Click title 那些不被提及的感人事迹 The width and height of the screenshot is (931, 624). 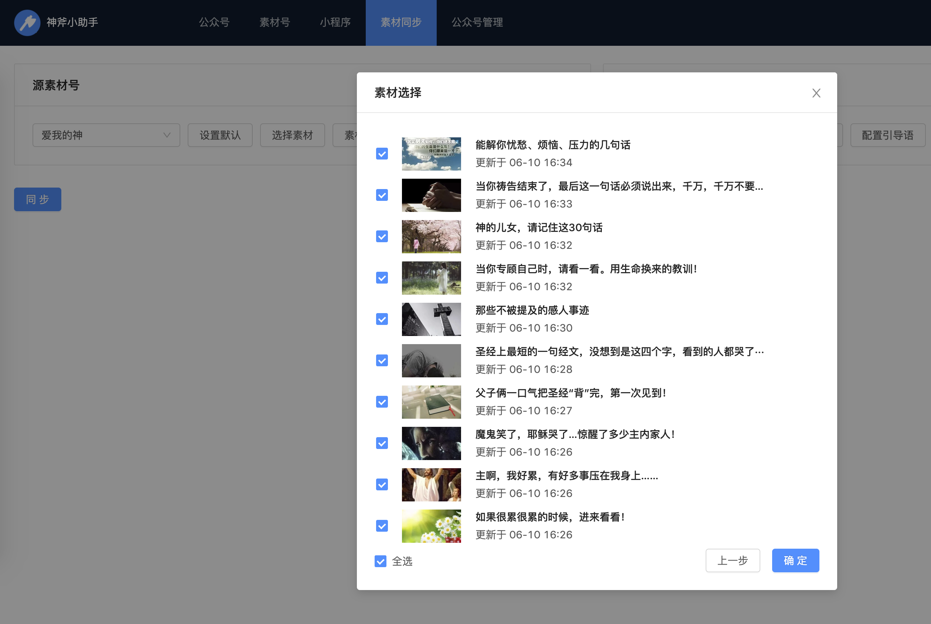[532, 311]
